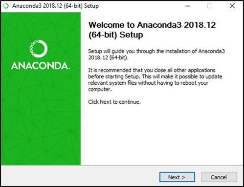Open the system menu via title bar Anaconda icon
Viewport: 244px width, 187px height.
coord(6,6)
